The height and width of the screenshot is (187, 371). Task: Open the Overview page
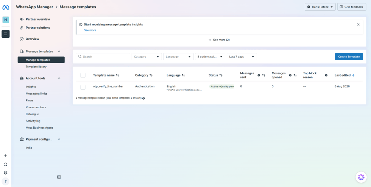(33, 39)
